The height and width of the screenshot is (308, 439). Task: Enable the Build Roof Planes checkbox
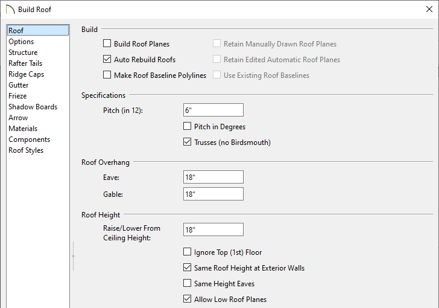click(107, 43)
